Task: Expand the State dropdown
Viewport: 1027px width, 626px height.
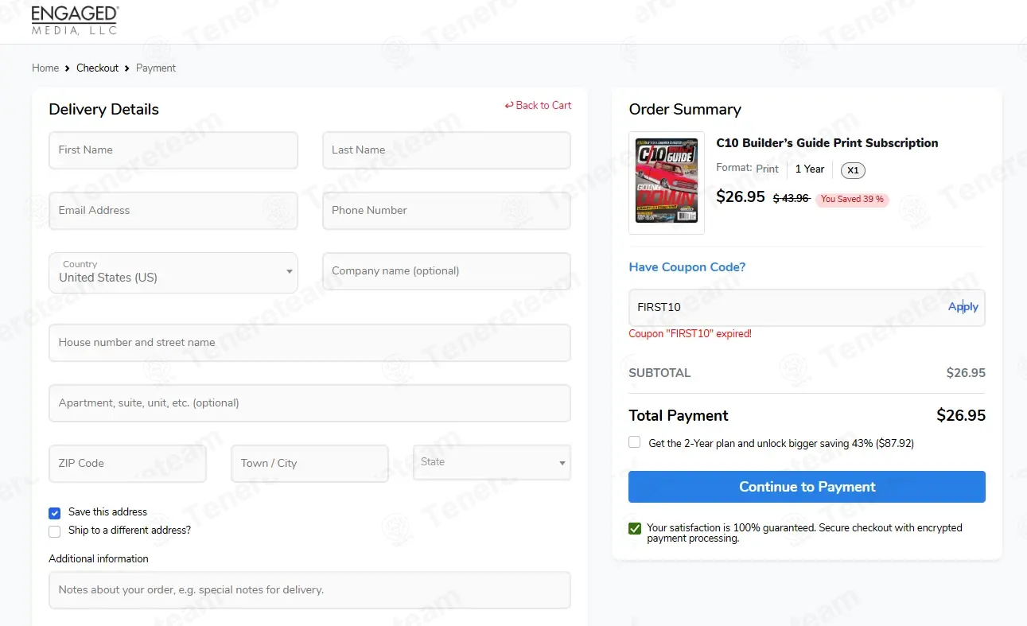Action: click(x=492, y=462)
